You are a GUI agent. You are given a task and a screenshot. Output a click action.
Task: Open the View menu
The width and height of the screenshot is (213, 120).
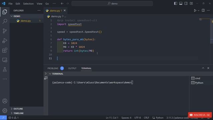point(39,4)
